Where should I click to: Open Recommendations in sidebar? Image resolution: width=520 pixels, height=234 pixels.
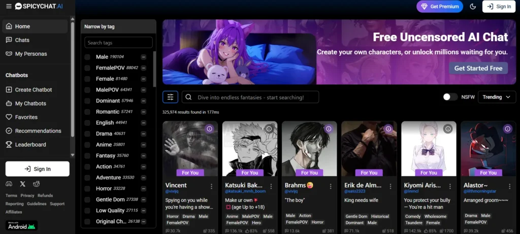tap(35, 131)
